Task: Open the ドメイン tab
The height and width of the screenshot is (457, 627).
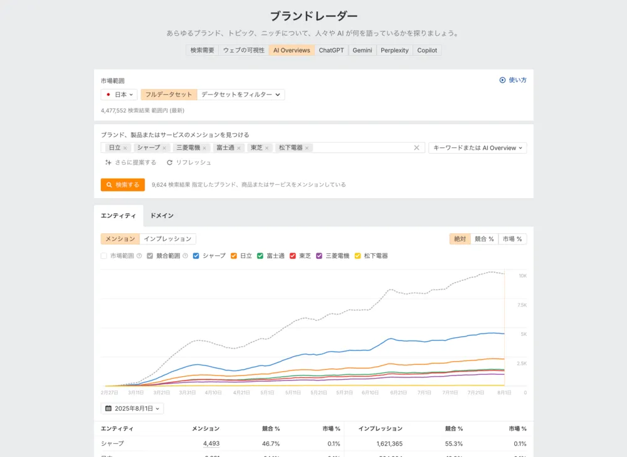Action: (x=162, y=216)
